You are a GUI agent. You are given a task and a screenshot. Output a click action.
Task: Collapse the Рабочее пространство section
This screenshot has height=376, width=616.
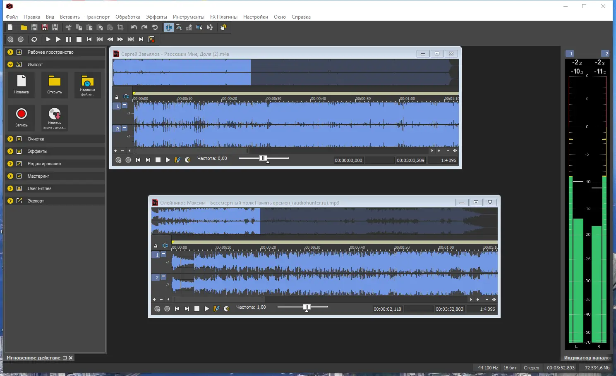pyautogui.click(x=10, y=52)
